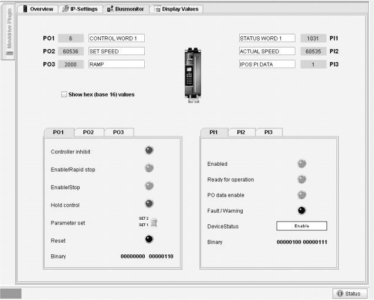
Task: Click the IPOS PI DATA field
Action: coord(267,64)
